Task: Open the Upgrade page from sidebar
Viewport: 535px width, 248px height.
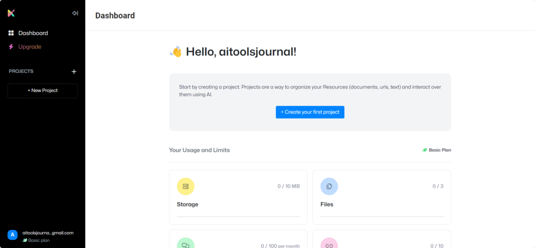Action: [30, 46]
